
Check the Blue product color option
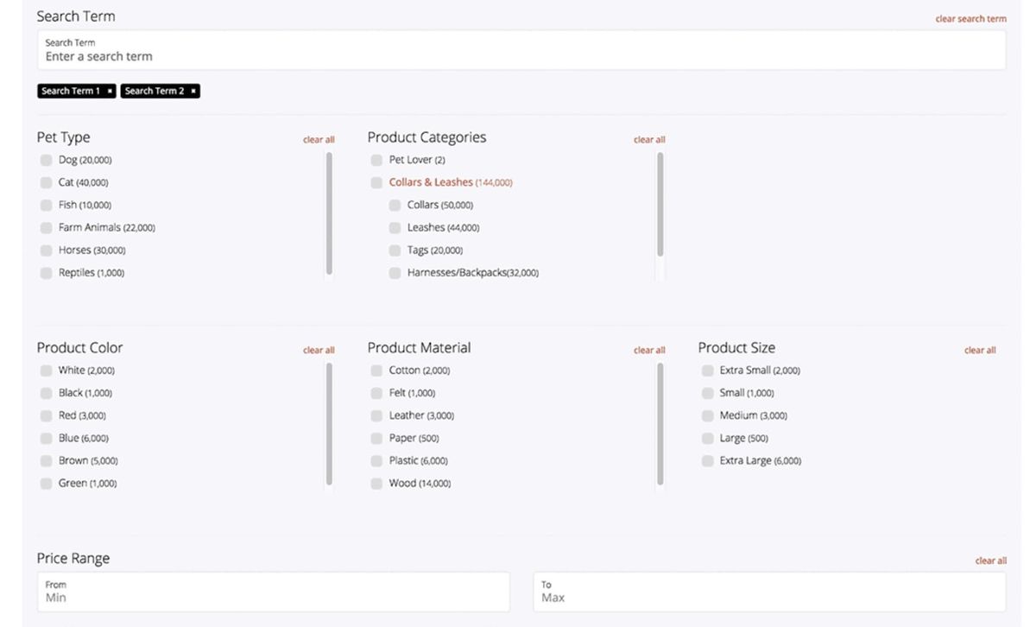click(46, 439)
